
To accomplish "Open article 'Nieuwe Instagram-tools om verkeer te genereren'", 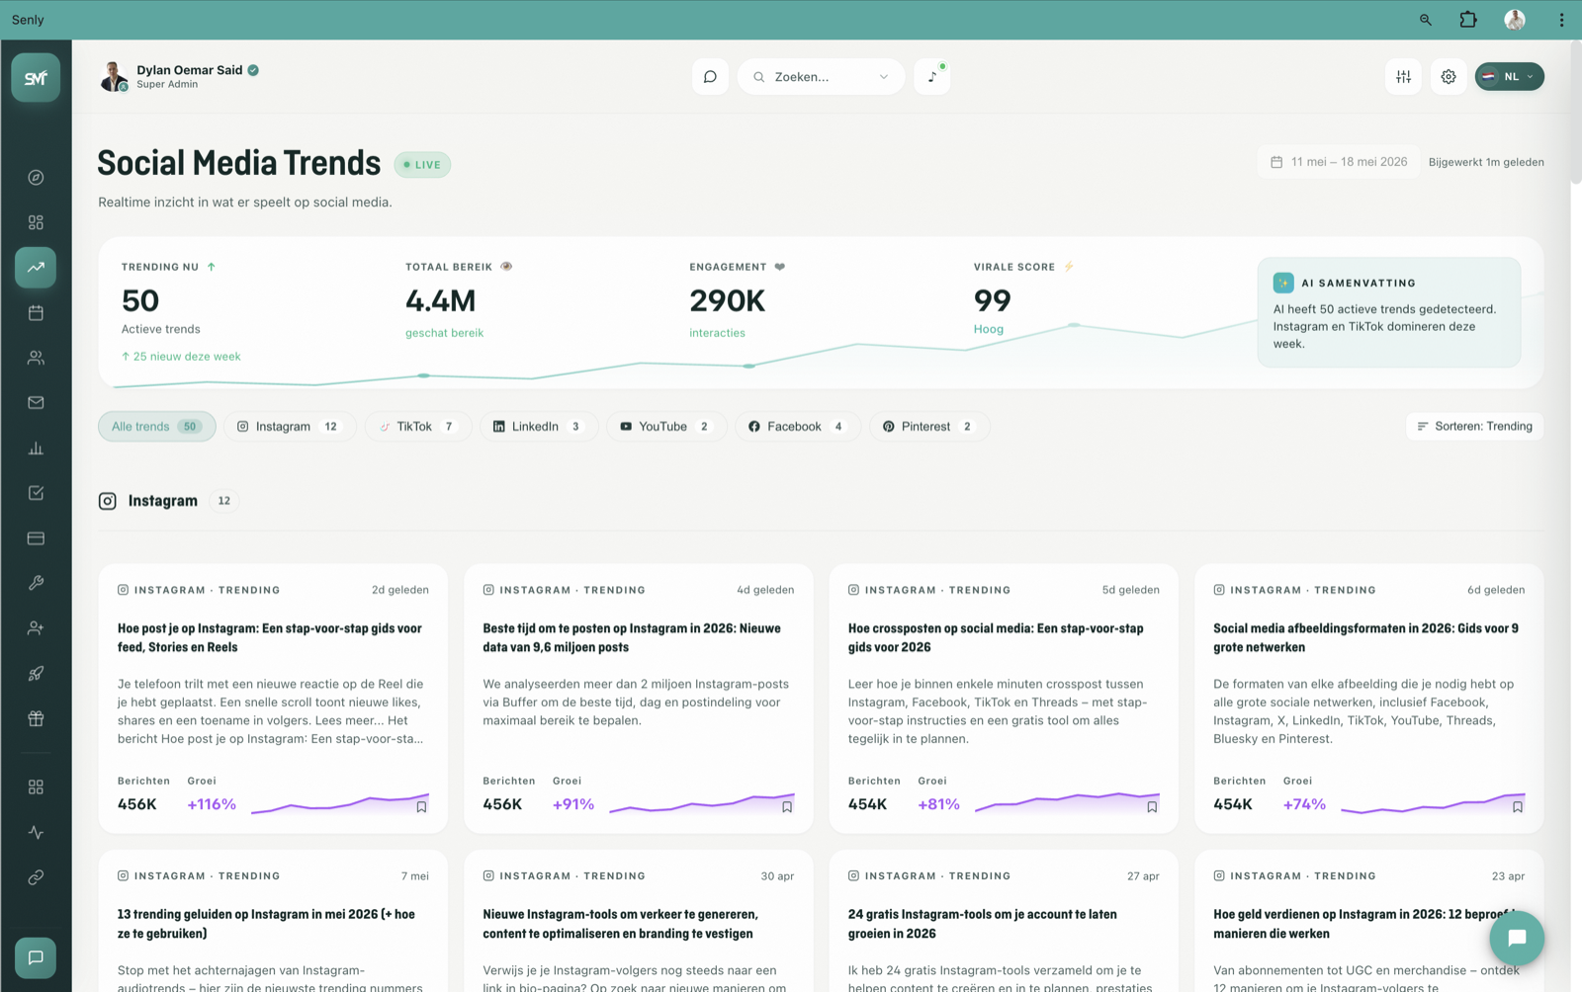I will pos(620,924).
